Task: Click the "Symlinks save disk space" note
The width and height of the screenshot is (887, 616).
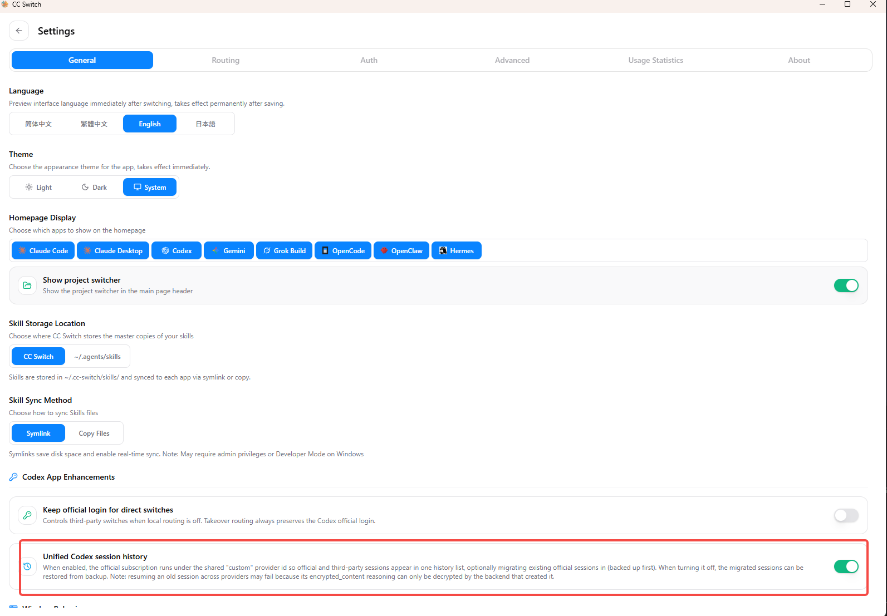Action: (x=187, y=454)
